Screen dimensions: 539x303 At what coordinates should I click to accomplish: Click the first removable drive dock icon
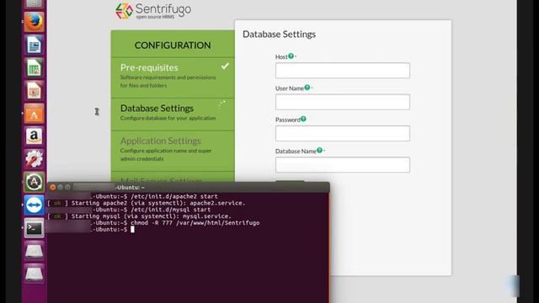pyautogui.click(x=34, y=251)
